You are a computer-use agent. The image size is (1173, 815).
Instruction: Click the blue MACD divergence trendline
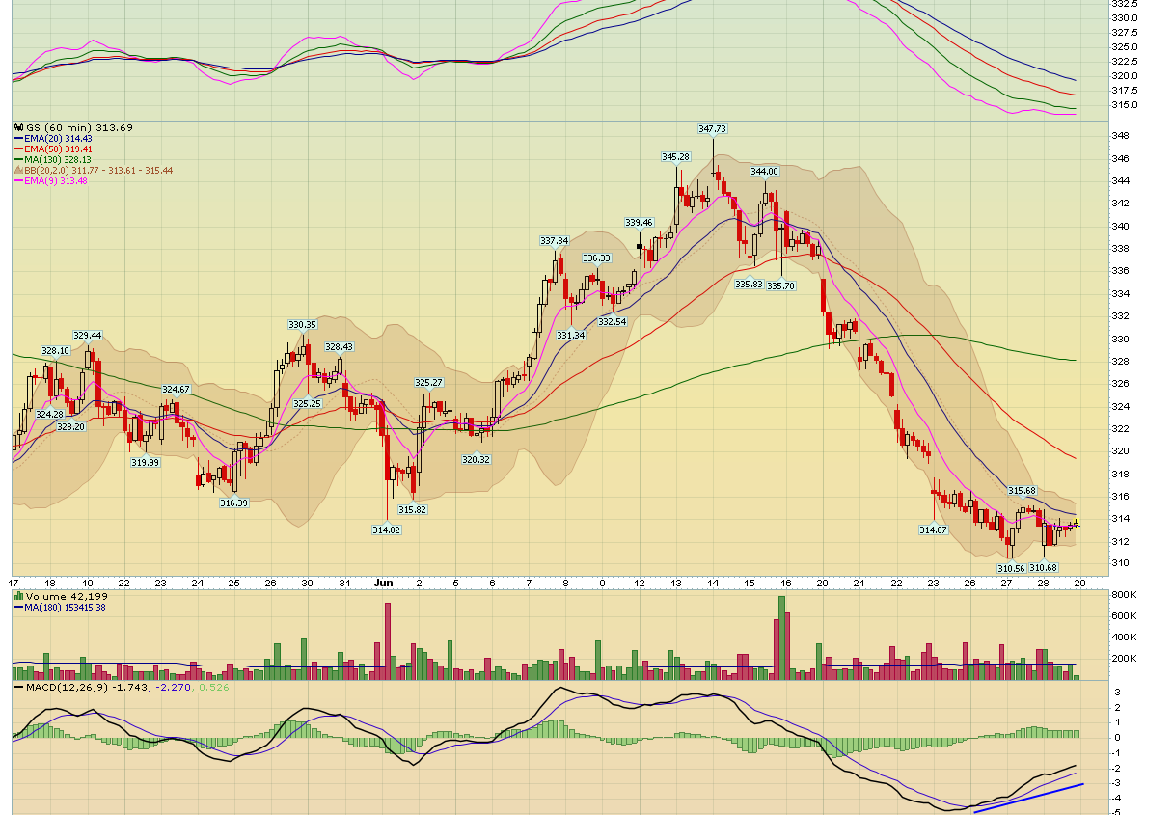(1028, 798)
